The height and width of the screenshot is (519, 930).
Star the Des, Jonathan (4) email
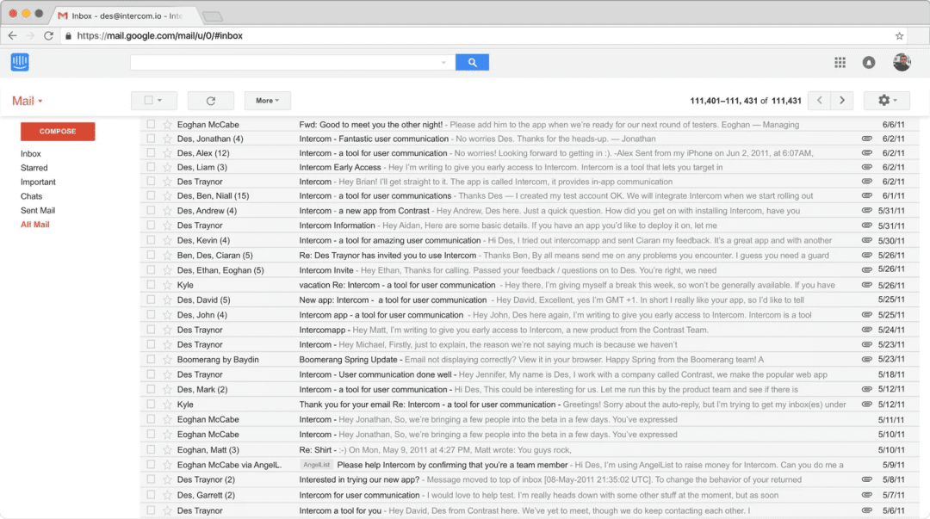[167, 139]
